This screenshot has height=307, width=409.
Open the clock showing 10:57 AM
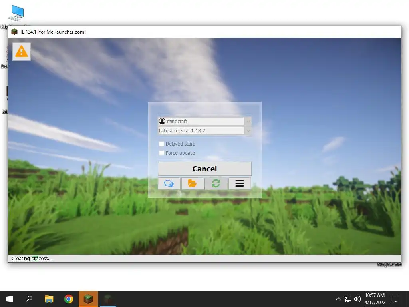click(375, 299)
